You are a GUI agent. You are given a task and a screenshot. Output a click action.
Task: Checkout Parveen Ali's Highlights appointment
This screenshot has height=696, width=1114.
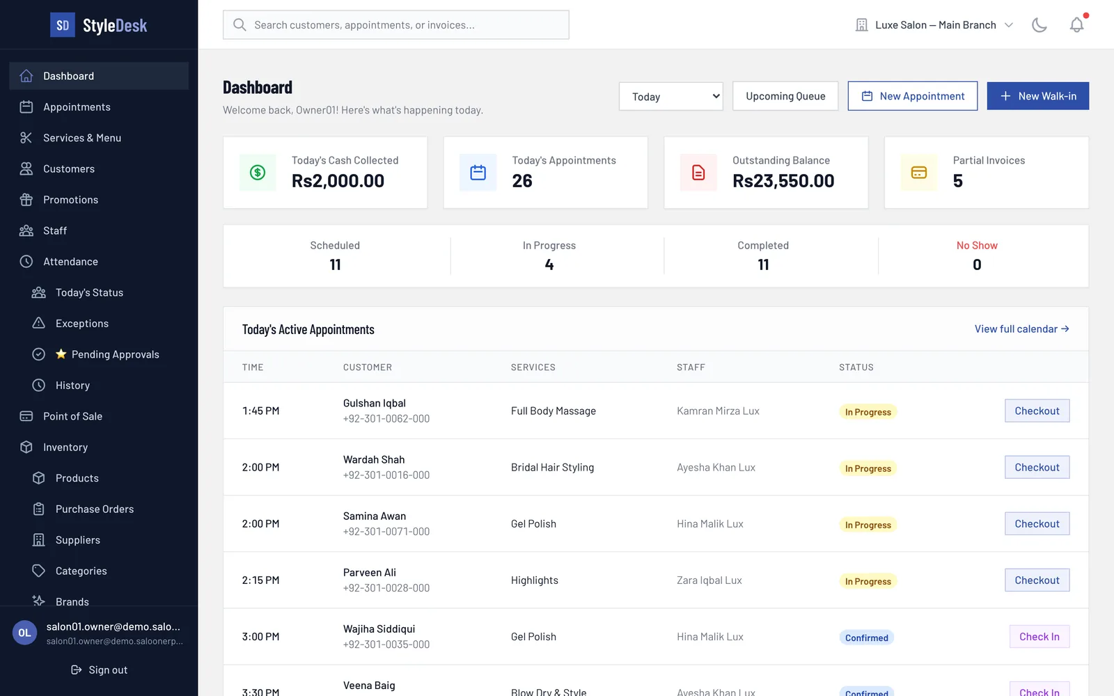coord(1037,580)
